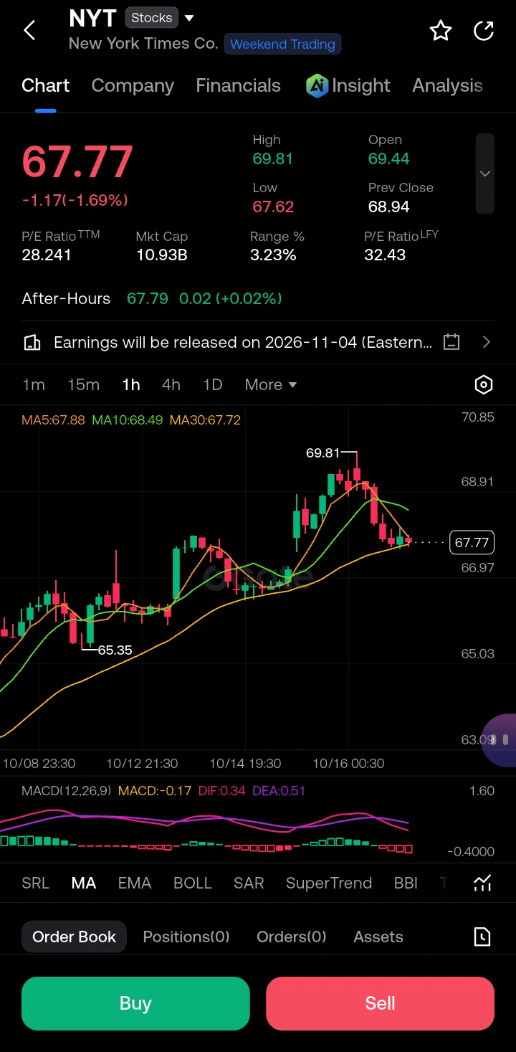This screenshot has width=516, height=1052.
Task: Tap the Mkt Cap value 10.93B
Action: point(162,255)
